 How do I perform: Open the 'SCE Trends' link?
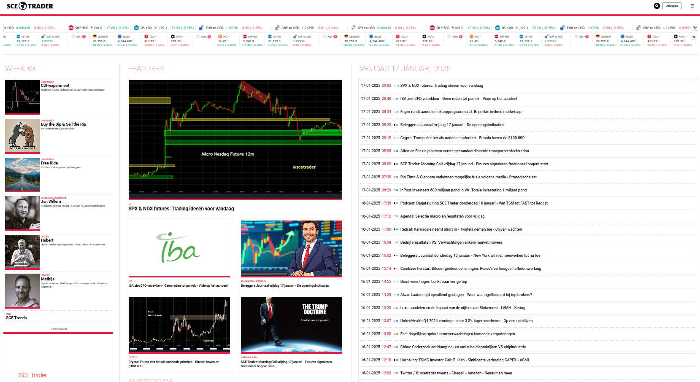(16, 318)
